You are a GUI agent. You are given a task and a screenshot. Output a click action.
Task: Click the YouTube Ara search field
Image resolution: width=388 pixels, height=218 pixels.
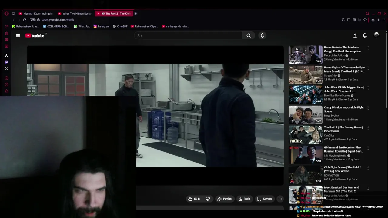coord(188,35)
